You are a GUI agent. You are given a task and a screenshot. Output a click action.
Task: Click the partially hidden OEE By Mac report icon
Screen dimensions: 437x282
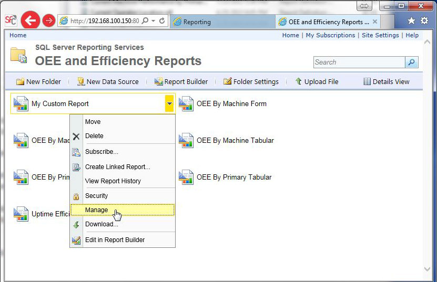(x=21, y=140)
